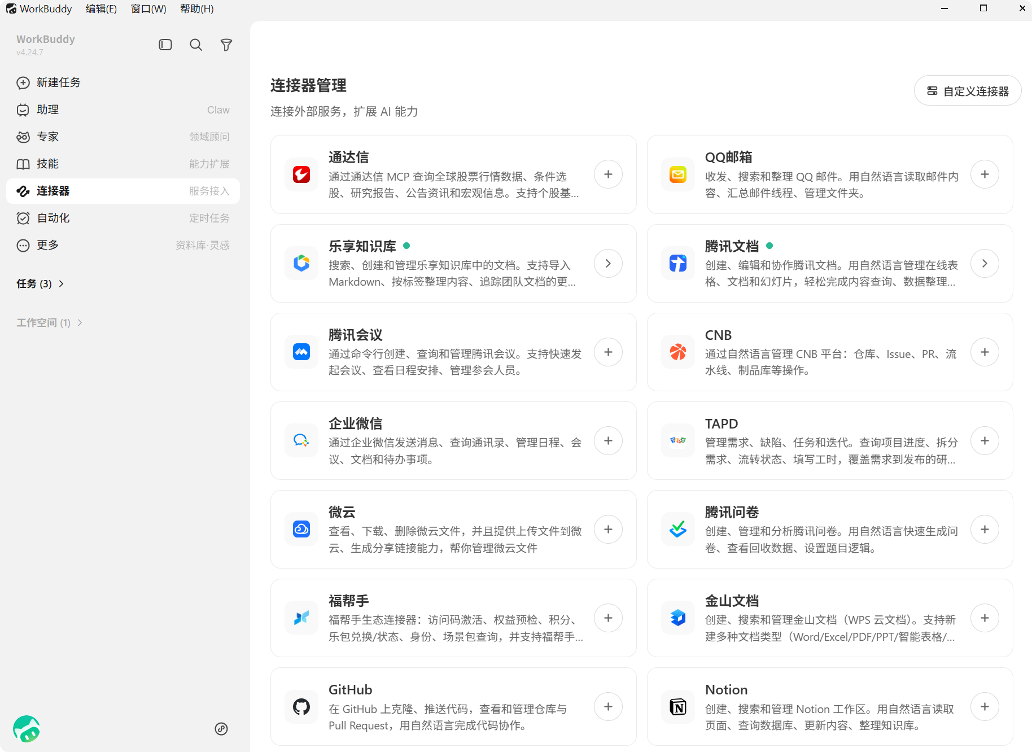Screen dimensions: 1032x752
Task: Click the 企业微信 logo
Action: (x=301, y=440)
